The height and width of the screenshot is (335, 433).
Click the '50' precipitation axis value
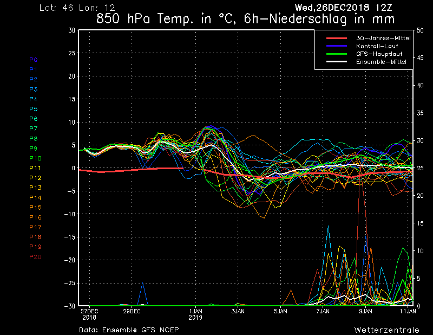[420, 30]
